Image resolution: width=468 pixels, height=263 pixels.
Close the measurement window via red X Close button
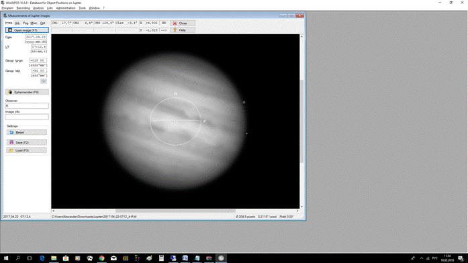tap(183, 23)
